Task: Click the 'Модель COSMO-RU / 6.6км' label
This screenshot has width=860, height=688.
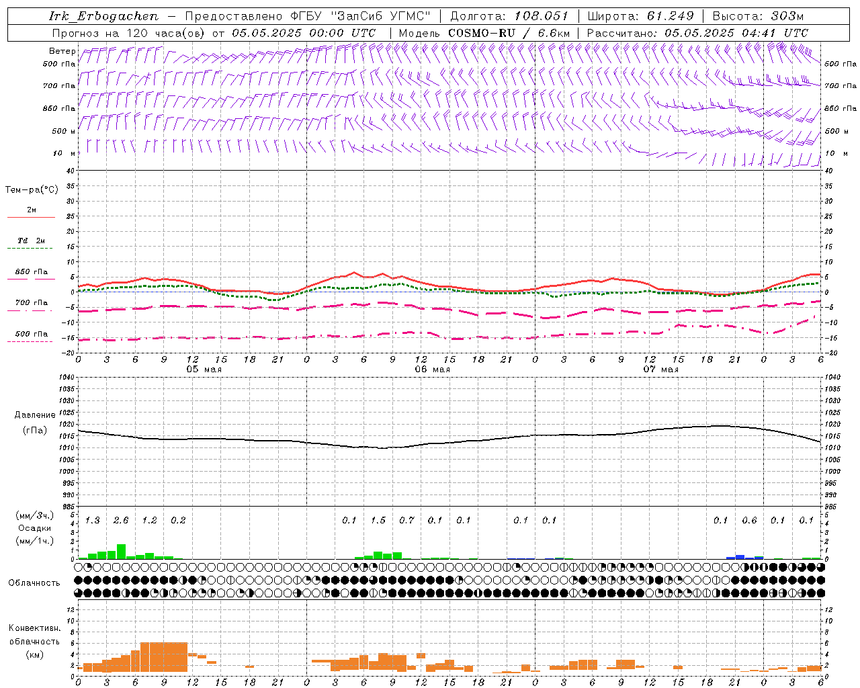Action: (484, 33)
